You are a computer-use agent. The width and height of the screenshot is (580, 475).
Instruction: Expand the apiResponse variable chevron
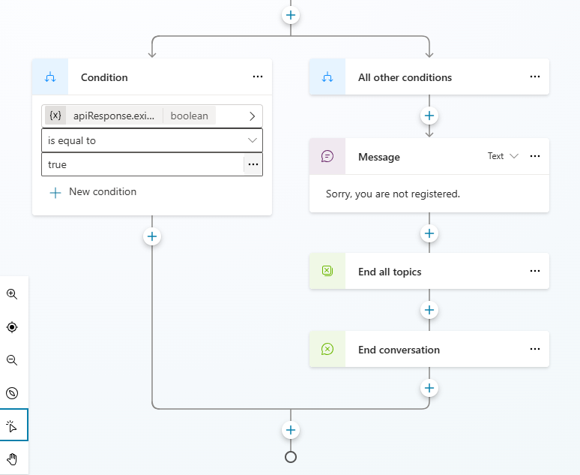(252, 116)
